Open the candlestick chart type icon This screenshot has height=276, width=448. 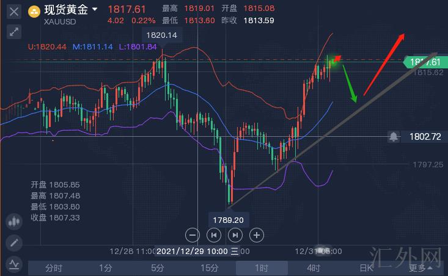tap(13, 222)
